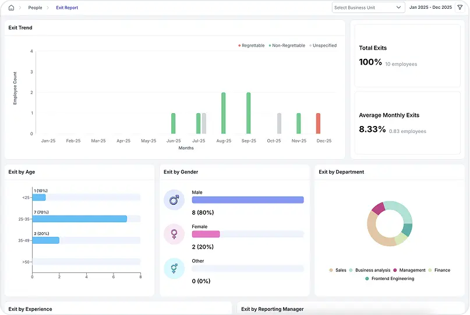Viewport: 470px width, 315px height.
Task: Toggle Sales legend in department chart
Action: coord(338,270)
